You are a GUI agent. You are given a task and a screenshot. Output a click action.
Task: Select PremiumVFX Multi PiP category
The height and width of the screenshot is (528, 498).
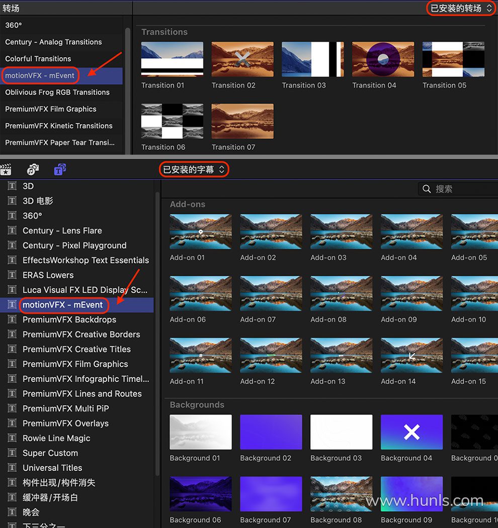coord(77,408)
